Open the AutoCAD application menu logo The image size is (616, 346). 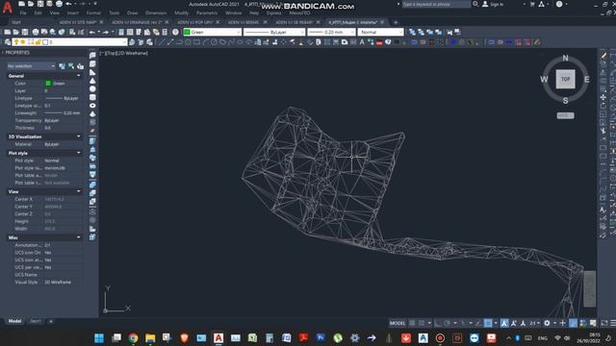click(x=7, y=7)
